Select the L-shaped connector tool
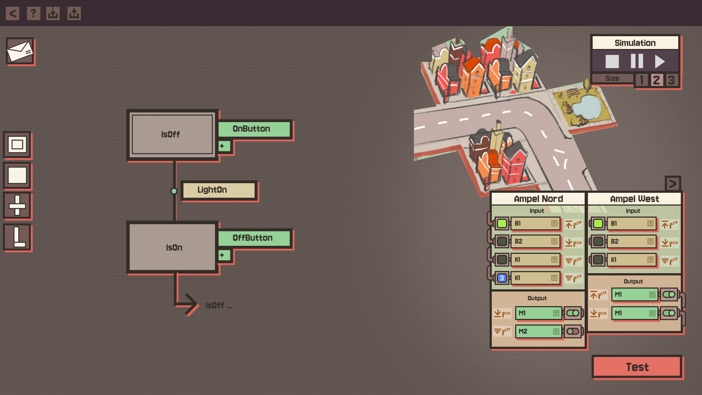702x395 pixels. tap(17, 237)
